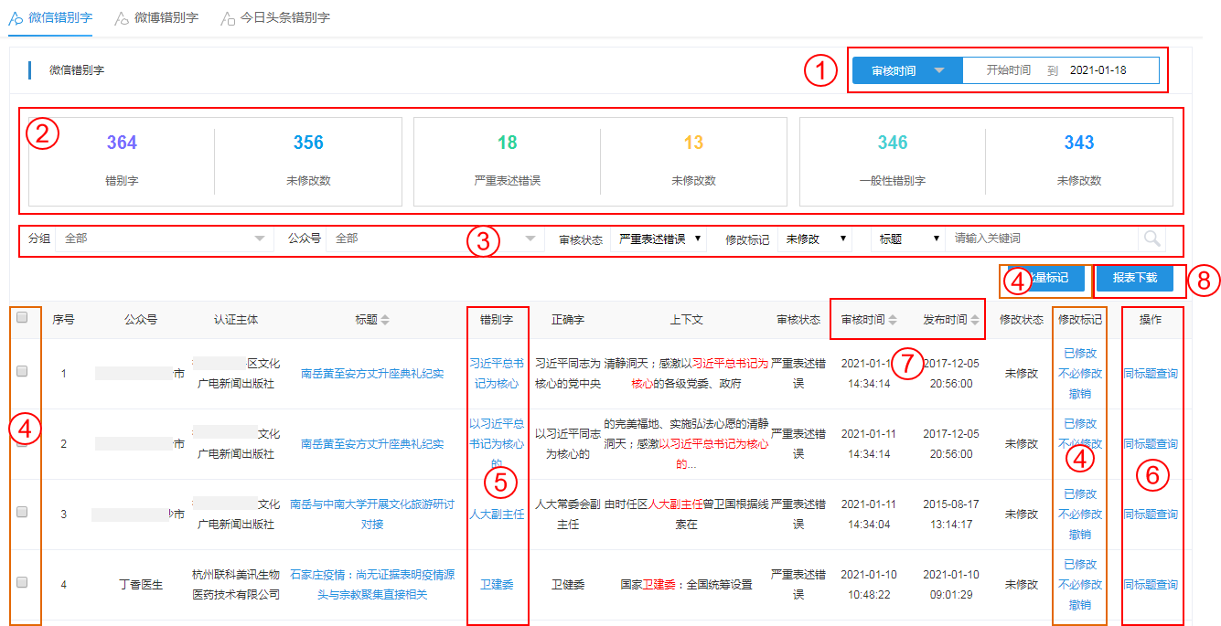The width and height of the screenshot is (1221, 626).
Task: Sort by 审核时间 column sort arrows
Action: tap(893, 320)
